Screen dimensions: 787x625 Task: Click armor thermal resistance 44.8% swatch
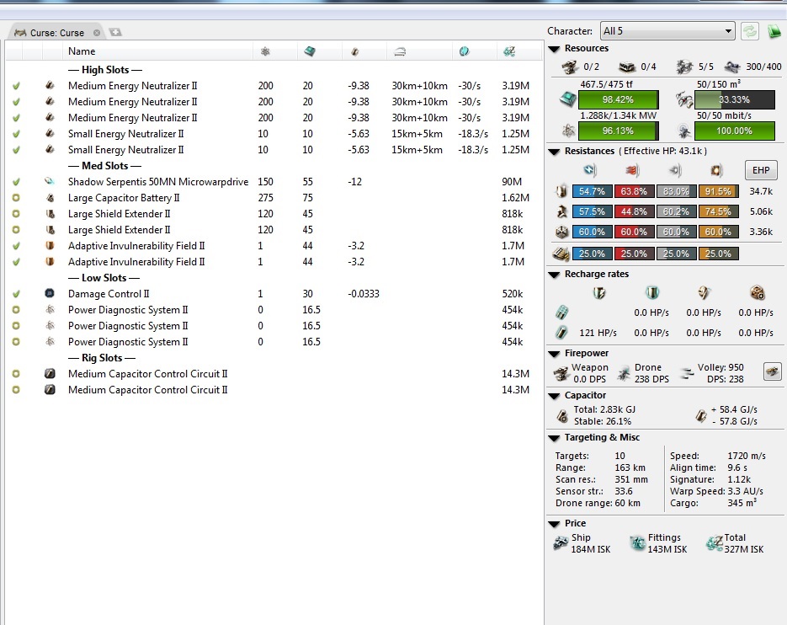click(634, 211)
